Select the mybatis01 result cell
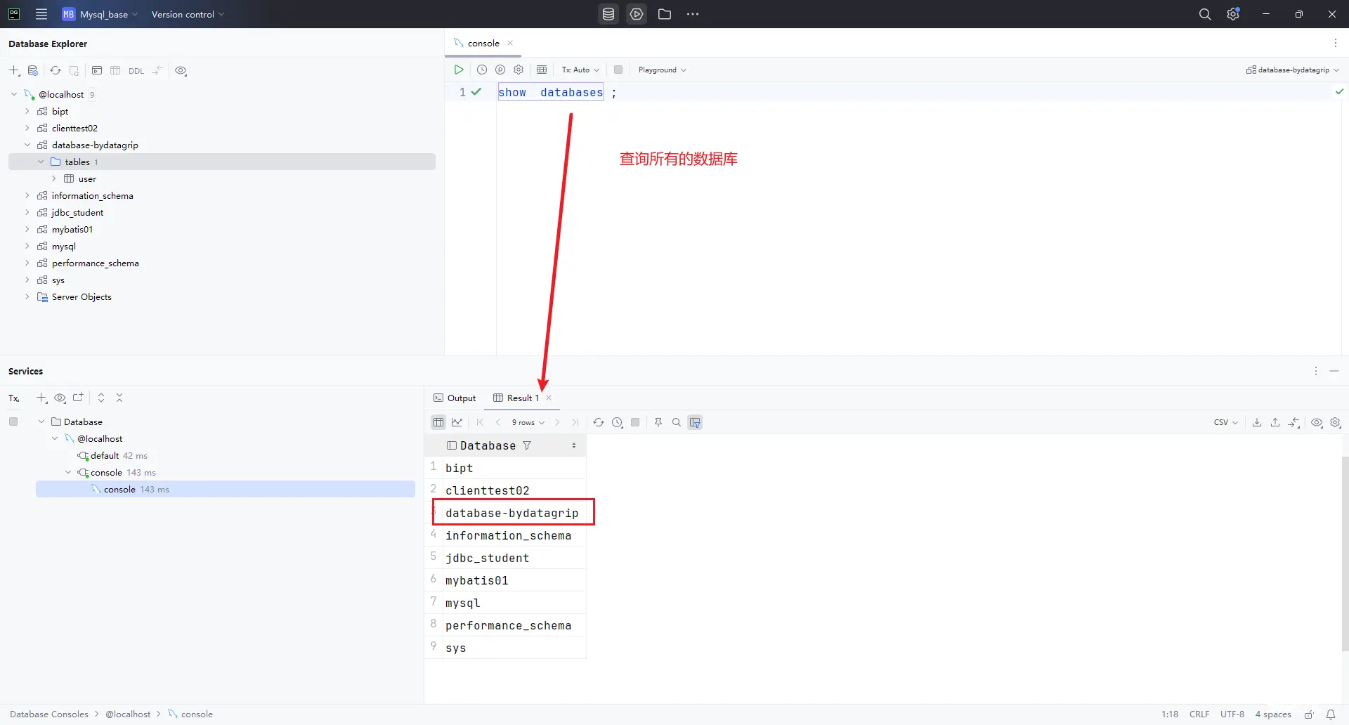The width and height of the screenshot is (1349, 725). pyautogui.click(x=514, y=580)
